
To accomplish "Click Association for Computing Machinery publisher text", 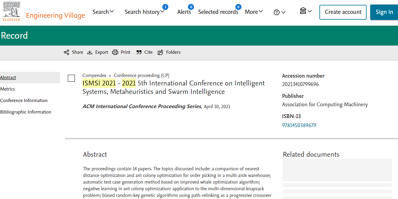I will (325, 104).
